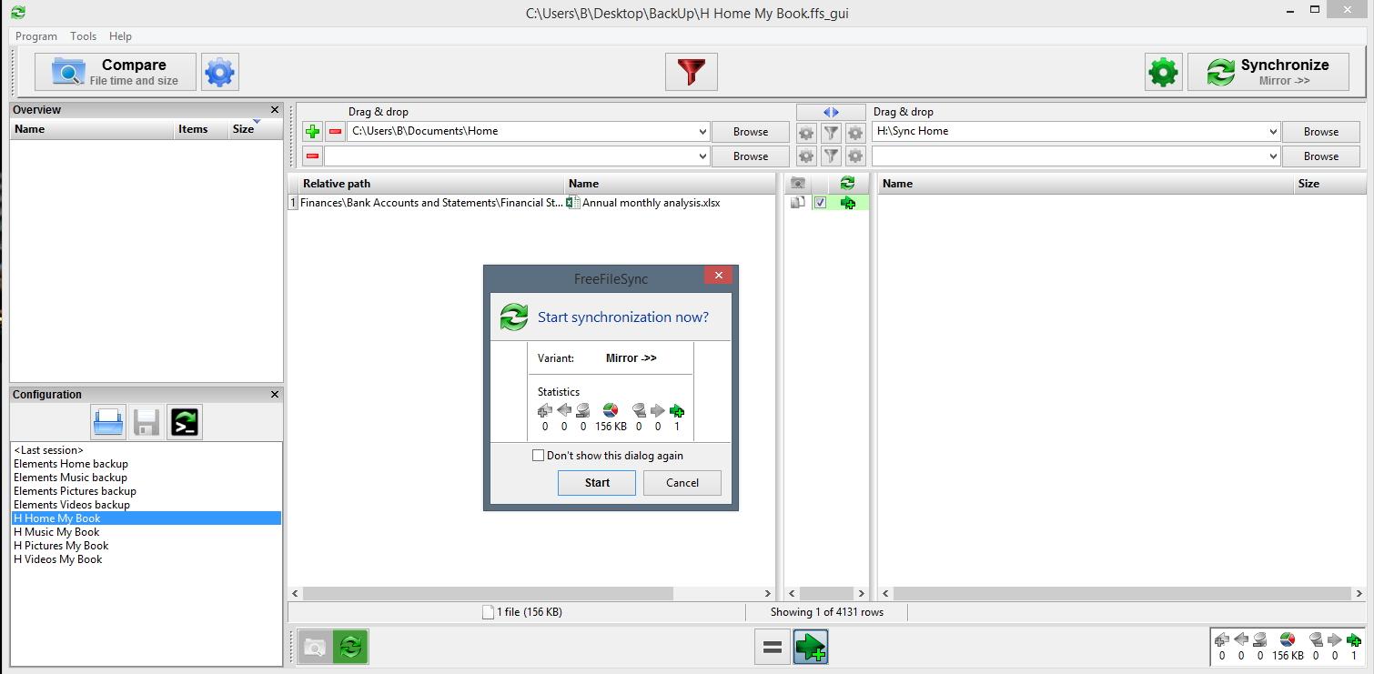Swap sides using the blue arrows button
The width and height of the screenshot is (1374, 674).
(831, 112)
